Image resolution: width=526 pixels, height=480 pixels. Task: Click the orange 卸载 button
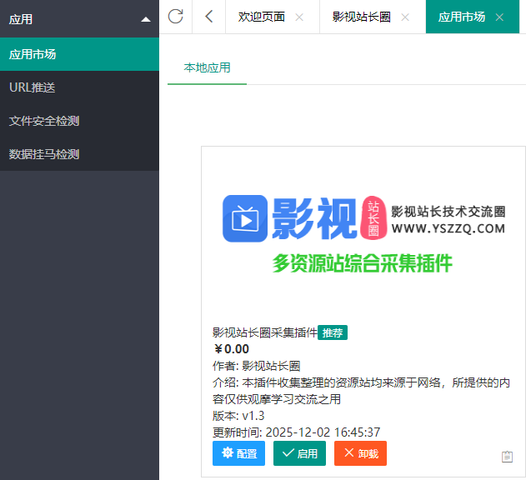pyautogui.click(x=360, y=453)
